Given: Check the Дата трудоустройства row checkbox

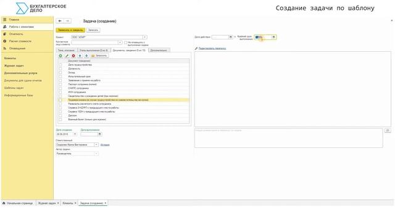Looking at the screenshot, I should click(x=60, y=65).
